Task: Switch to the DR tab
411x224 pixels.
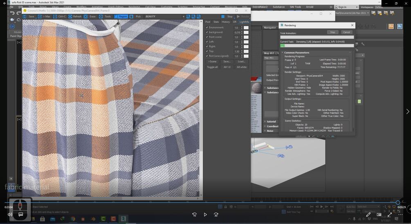Action: pyautogui.click(x=235, y=22)
